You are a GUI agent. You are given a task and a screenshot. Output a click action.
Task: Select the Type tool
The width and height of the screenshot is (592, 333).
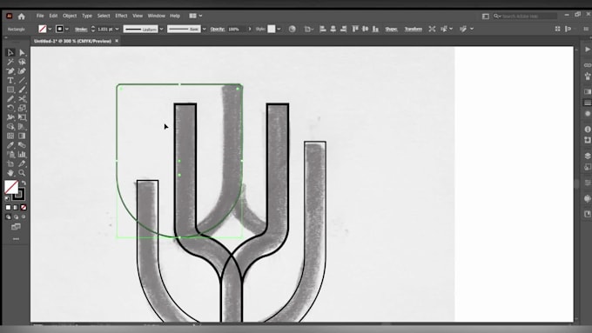coord(10,80)
